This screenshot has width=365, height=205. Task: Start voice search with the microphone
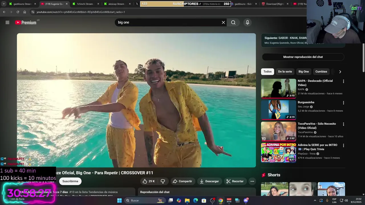click(x=248, y=22)
